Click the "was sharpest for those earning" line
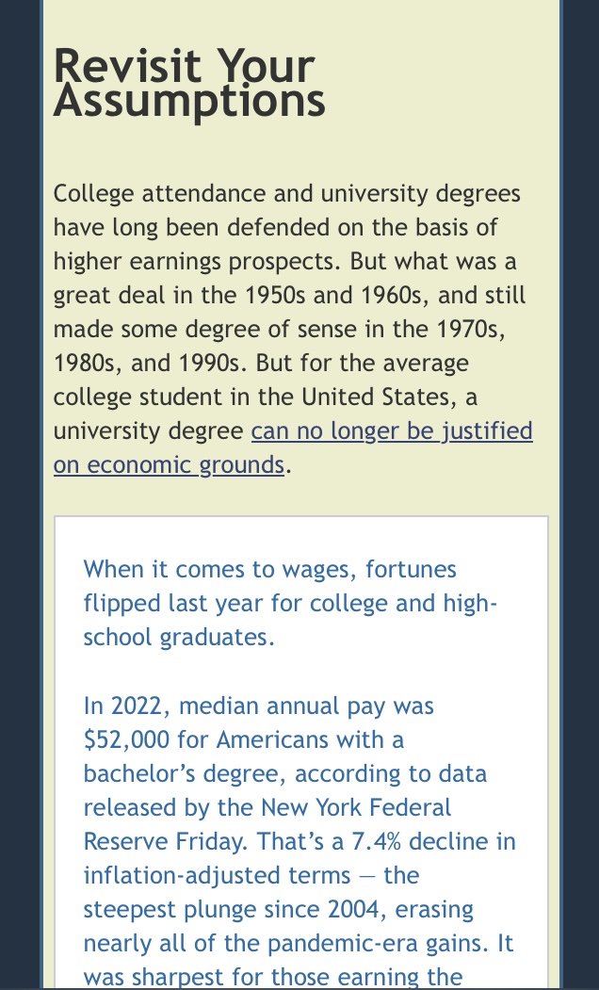The image size is (599, 990). (x=273, y=977)
